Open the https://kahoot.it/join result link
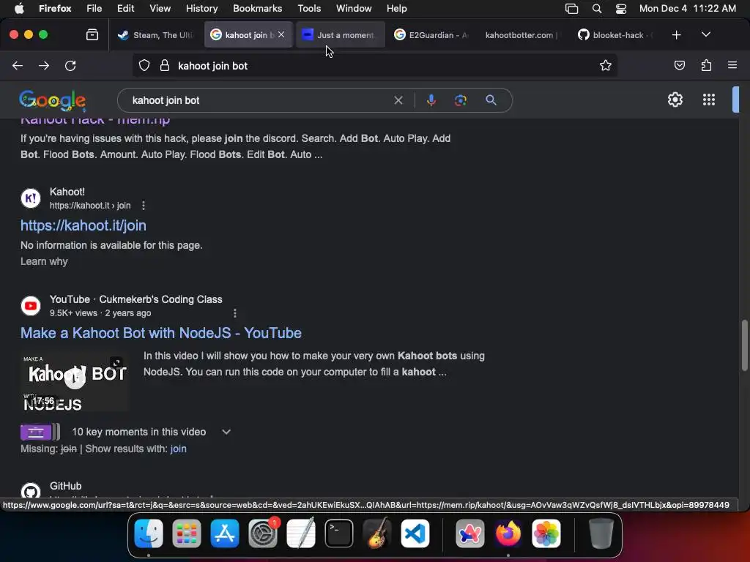The image size is (750, 562). (x=83, y=225)
